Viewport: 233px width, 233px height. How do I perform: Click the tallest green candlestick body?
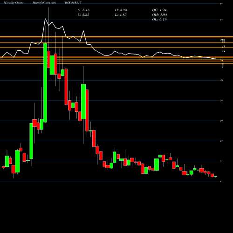coord(45,83)
